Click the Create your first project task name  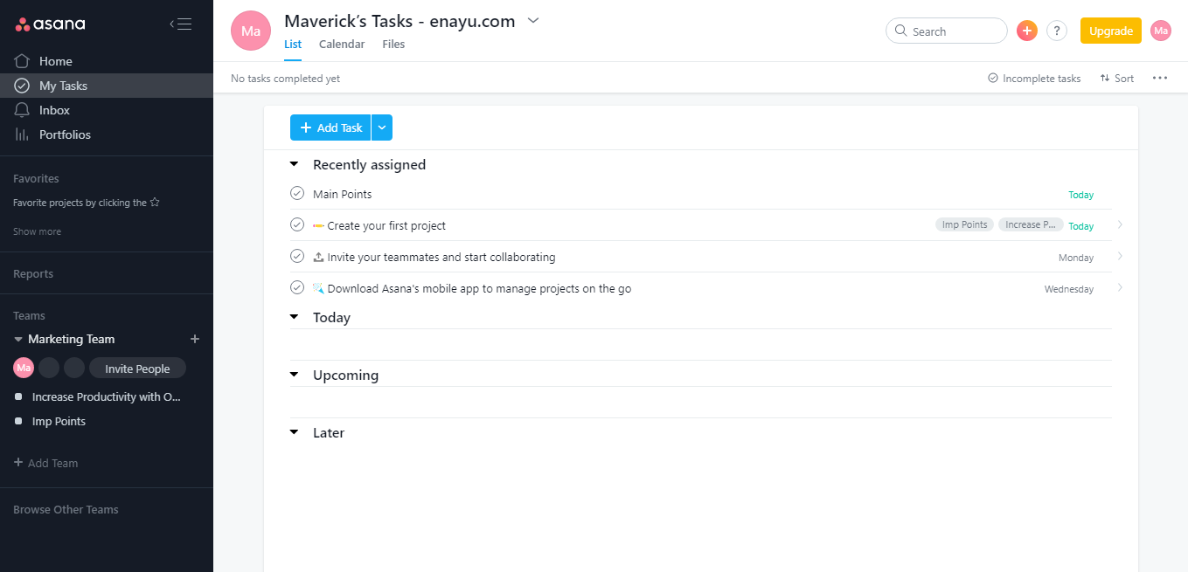click(x=386, y=225)
